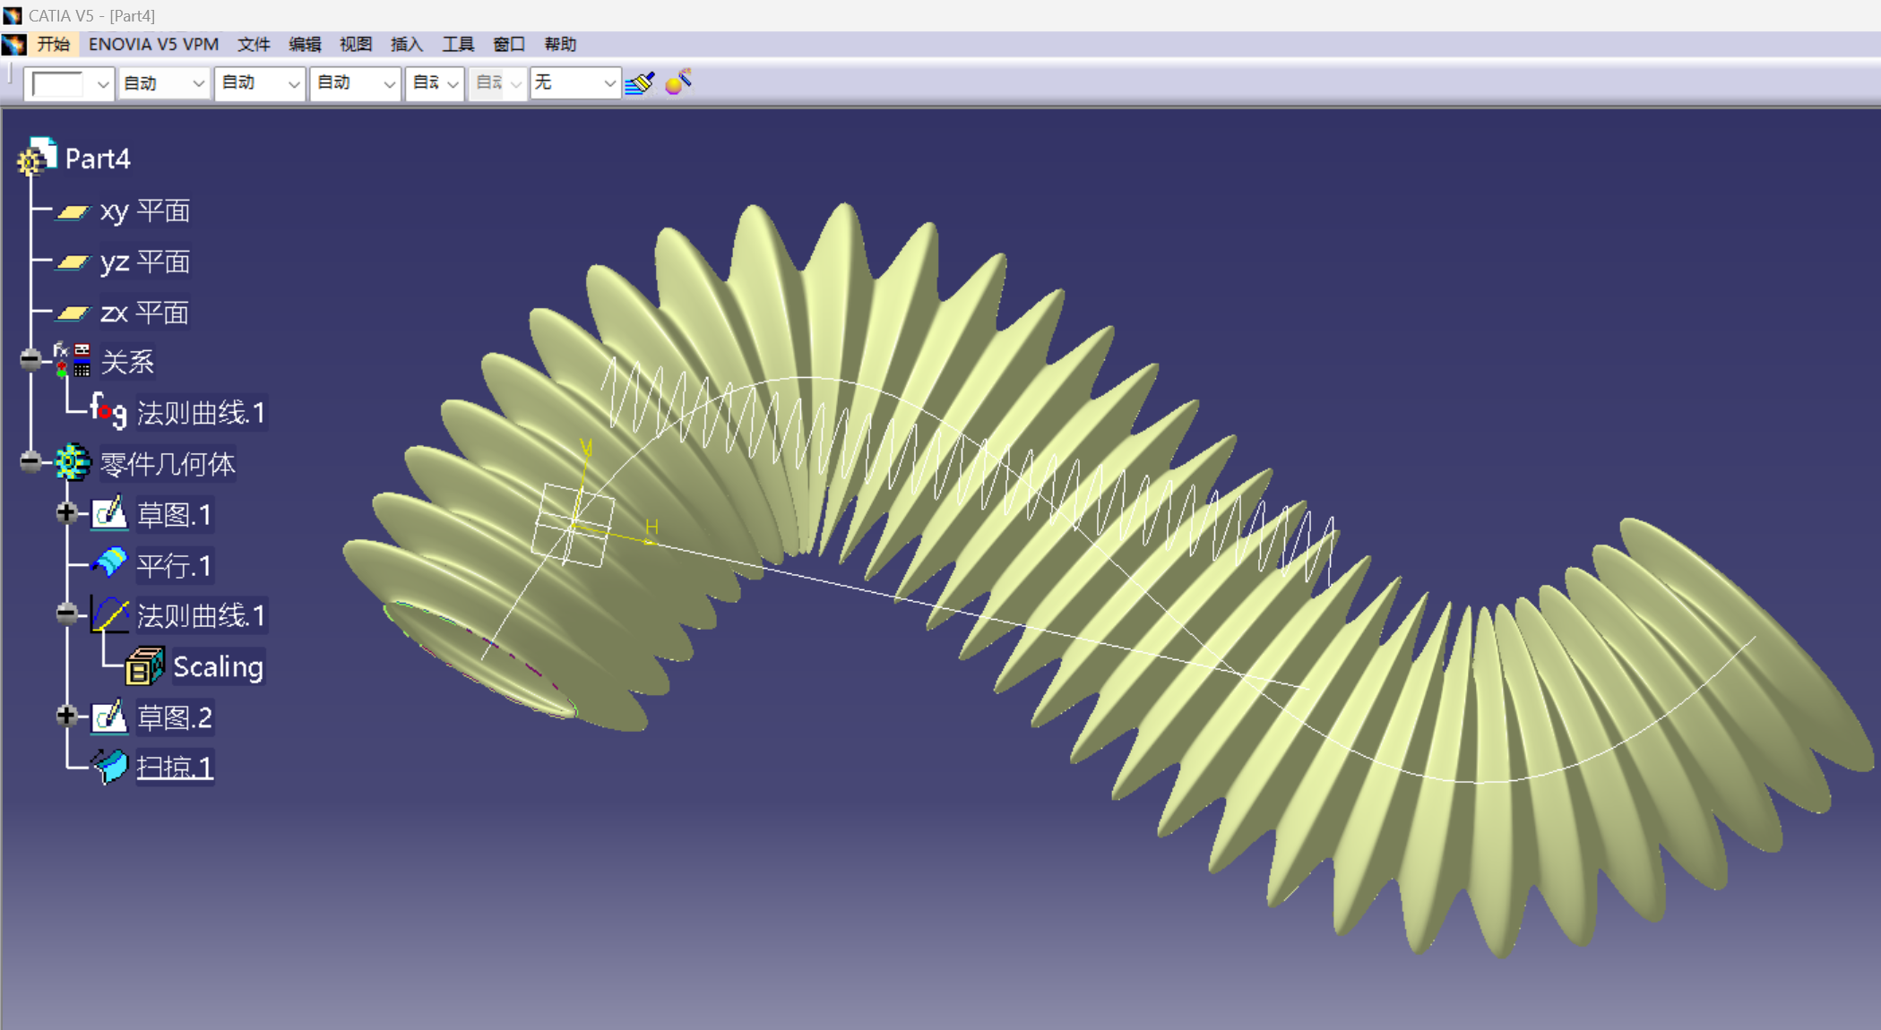Open the first 自动 dropdown
This screenshot has width=1881, height=1030.
[198, 84]
